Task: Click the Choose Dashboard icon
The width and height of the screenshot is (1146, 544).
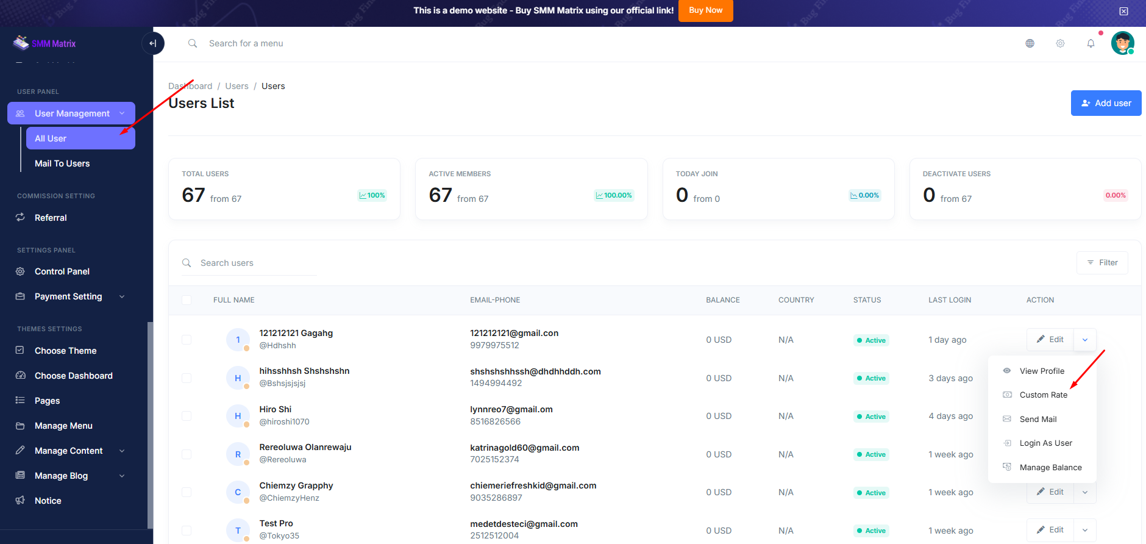Action: click(x=20, y=376)
